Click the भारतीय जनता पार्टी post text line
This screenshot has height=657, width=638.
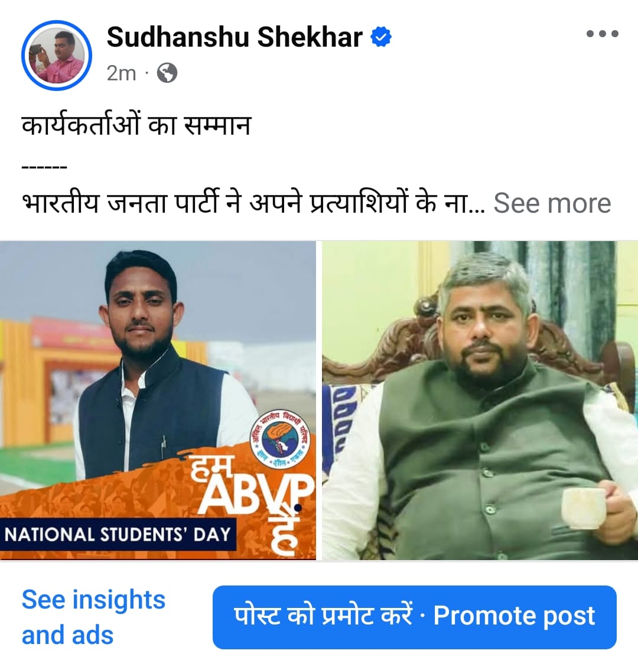tap(253, 203)
